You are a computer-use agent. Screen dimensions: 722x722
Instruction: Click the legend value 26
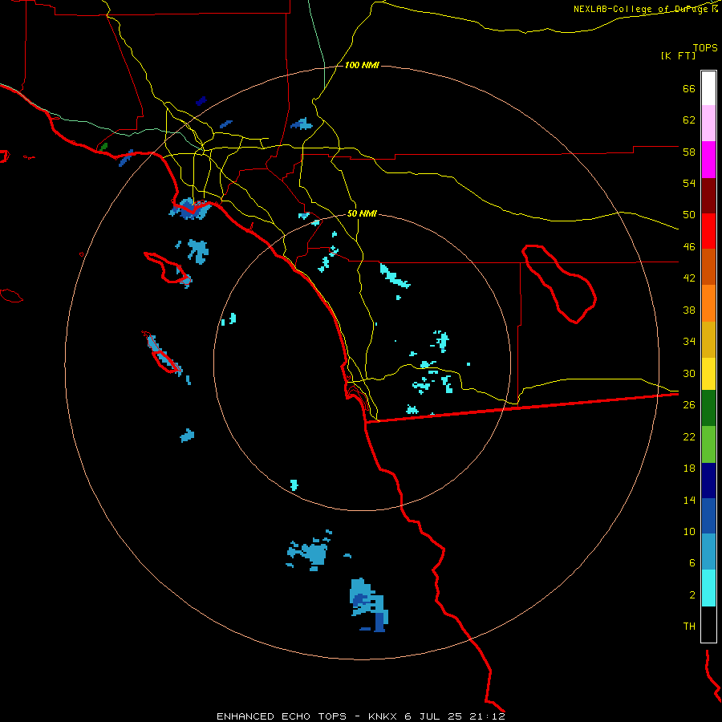click(689, 405)
